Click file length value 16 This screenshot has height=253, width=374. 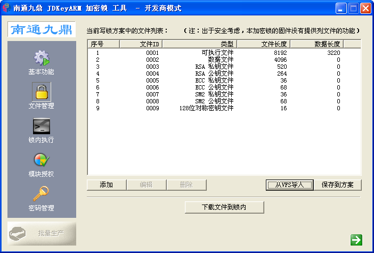(x=283, y=108)
